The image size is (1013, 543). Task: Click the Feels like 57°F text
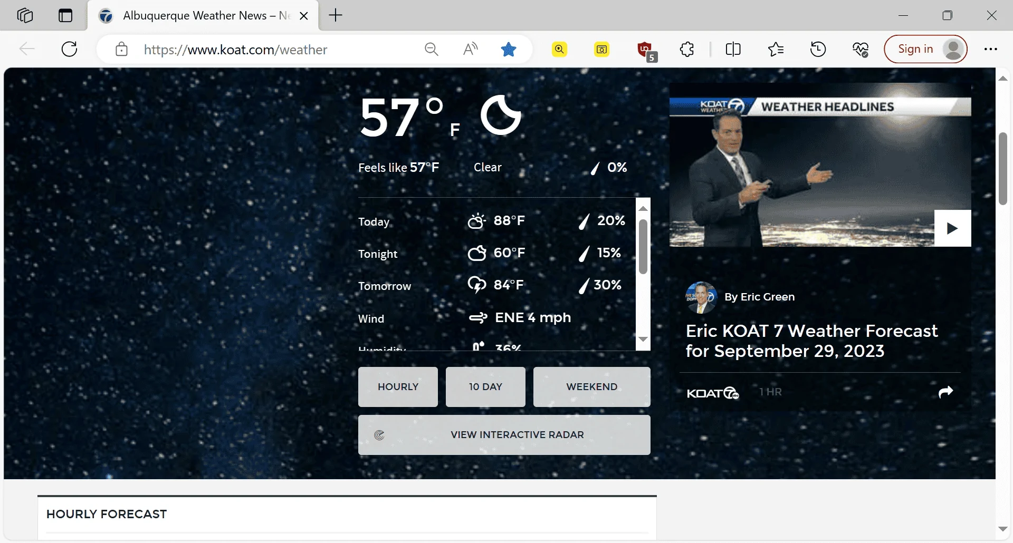(398, 168)
